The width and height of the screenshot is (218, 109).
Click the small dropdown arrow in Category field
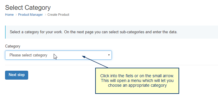click(x=109, y=55)
